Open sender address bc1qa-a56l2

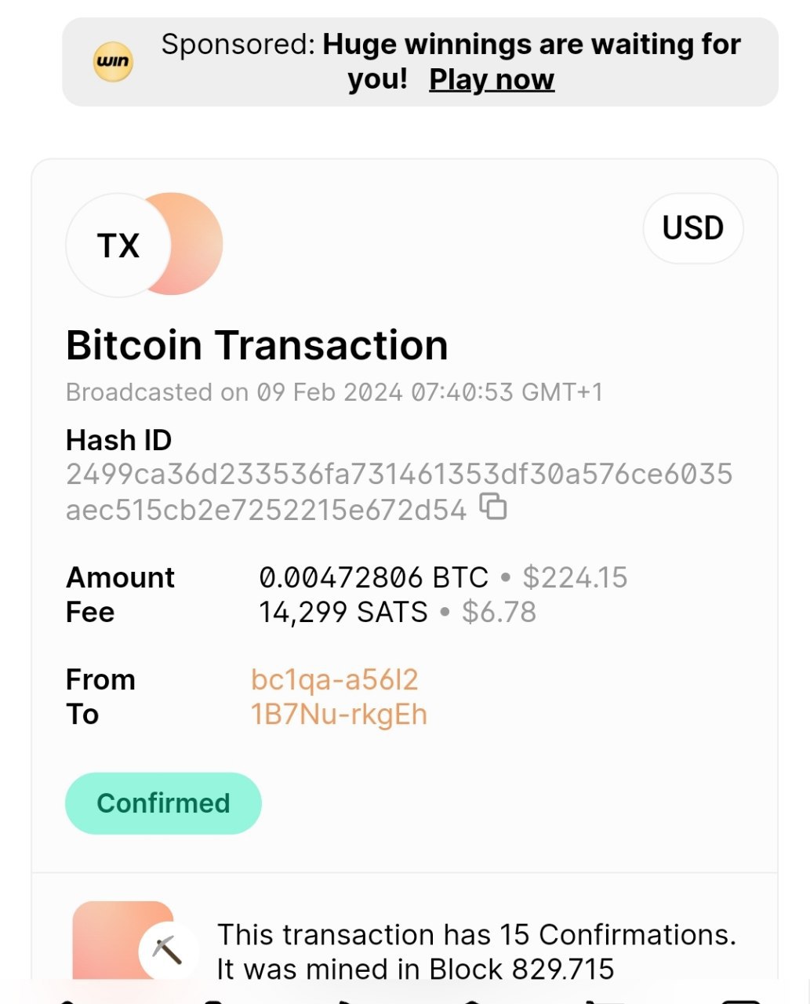(x=335, y=679)
